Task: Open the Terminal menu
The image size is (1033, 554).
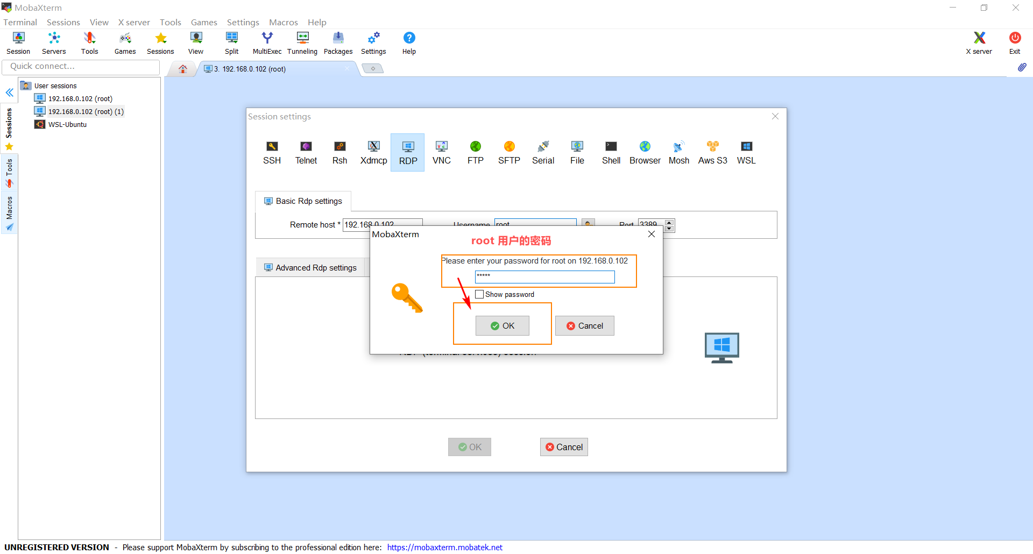Action: point(20,22)
